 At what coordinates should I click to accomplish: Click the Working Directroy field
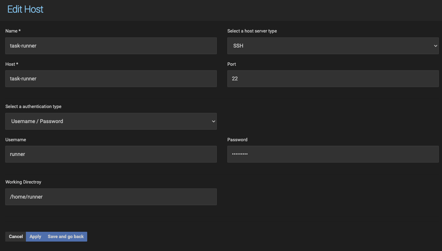pyautogui.click(x=111, y=196)
